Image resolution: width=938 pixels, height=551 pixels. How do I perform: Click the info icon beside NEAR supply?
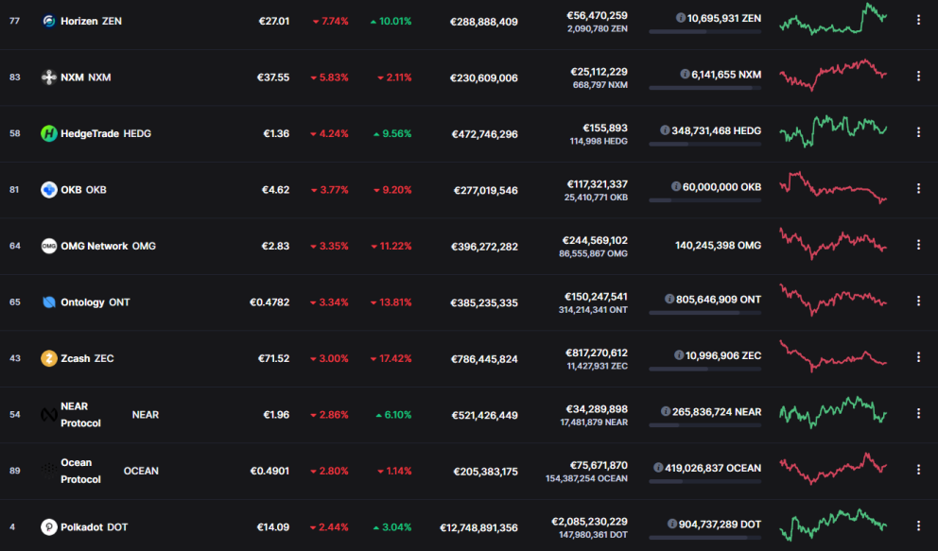(666, 411)
